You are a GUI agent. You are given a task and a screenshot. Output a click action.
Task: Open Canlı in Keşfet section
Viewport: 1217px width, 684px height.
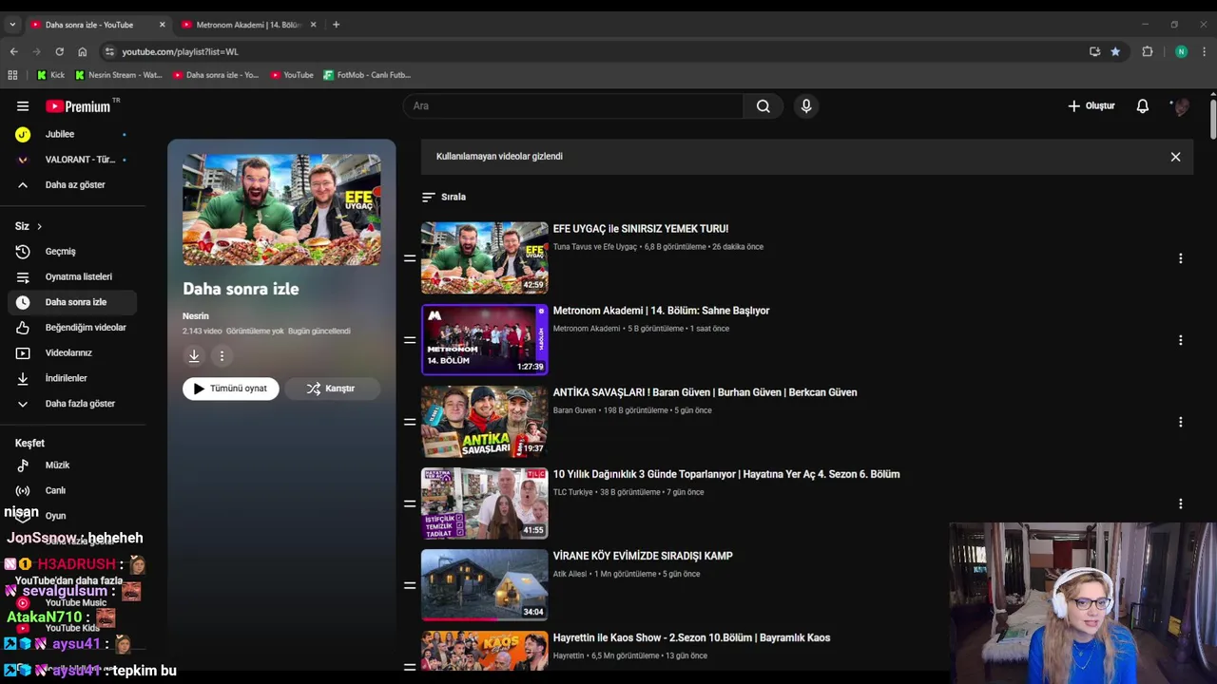click(72, 490)
